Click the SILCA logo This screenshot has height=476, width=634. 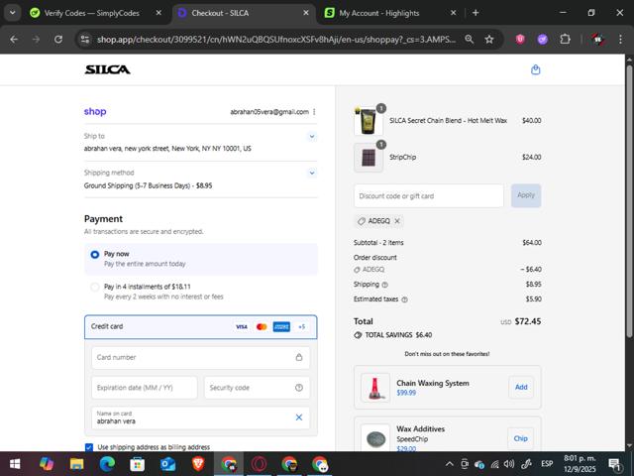pos(107,69)
